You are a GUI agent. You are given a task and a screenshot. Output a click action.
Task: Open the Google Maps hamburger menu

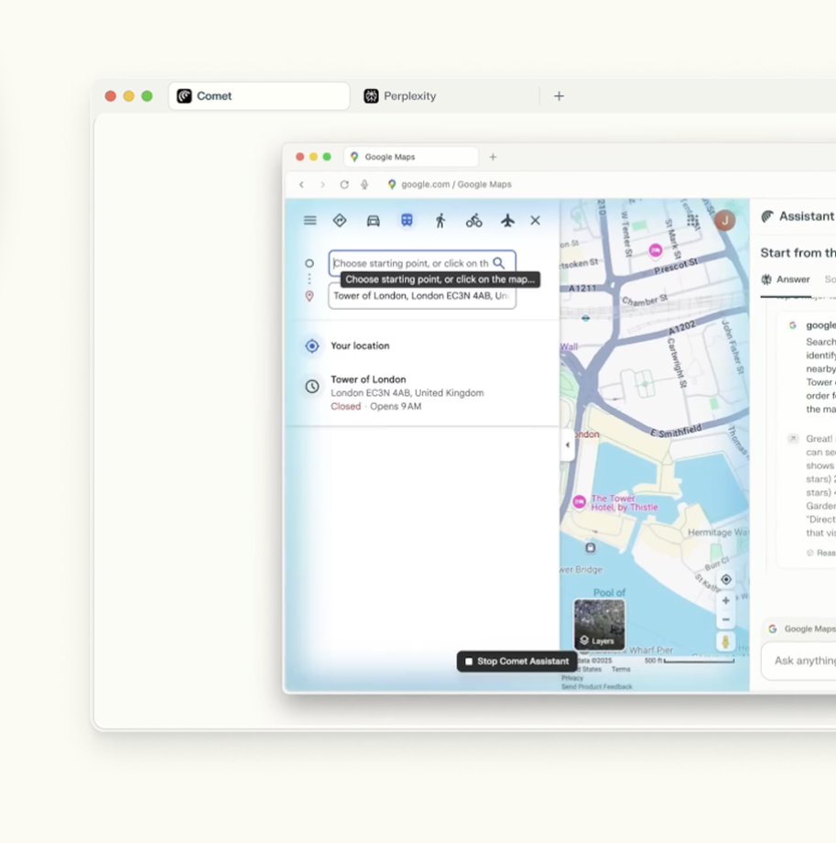(310, 221)
